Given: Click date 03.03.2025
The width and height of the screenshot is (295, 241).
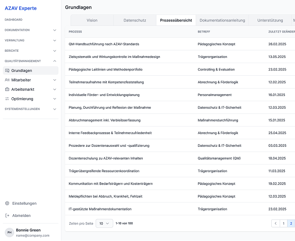Looking at the screenshot, I should tap(277, 145).
